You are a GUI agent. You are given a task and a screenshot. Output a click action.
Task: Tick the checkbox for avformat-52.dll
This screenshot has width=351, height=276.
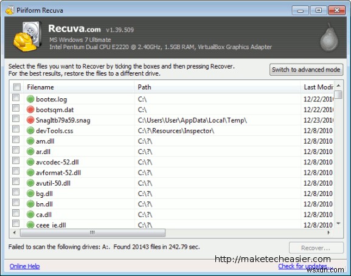point(16,171)
